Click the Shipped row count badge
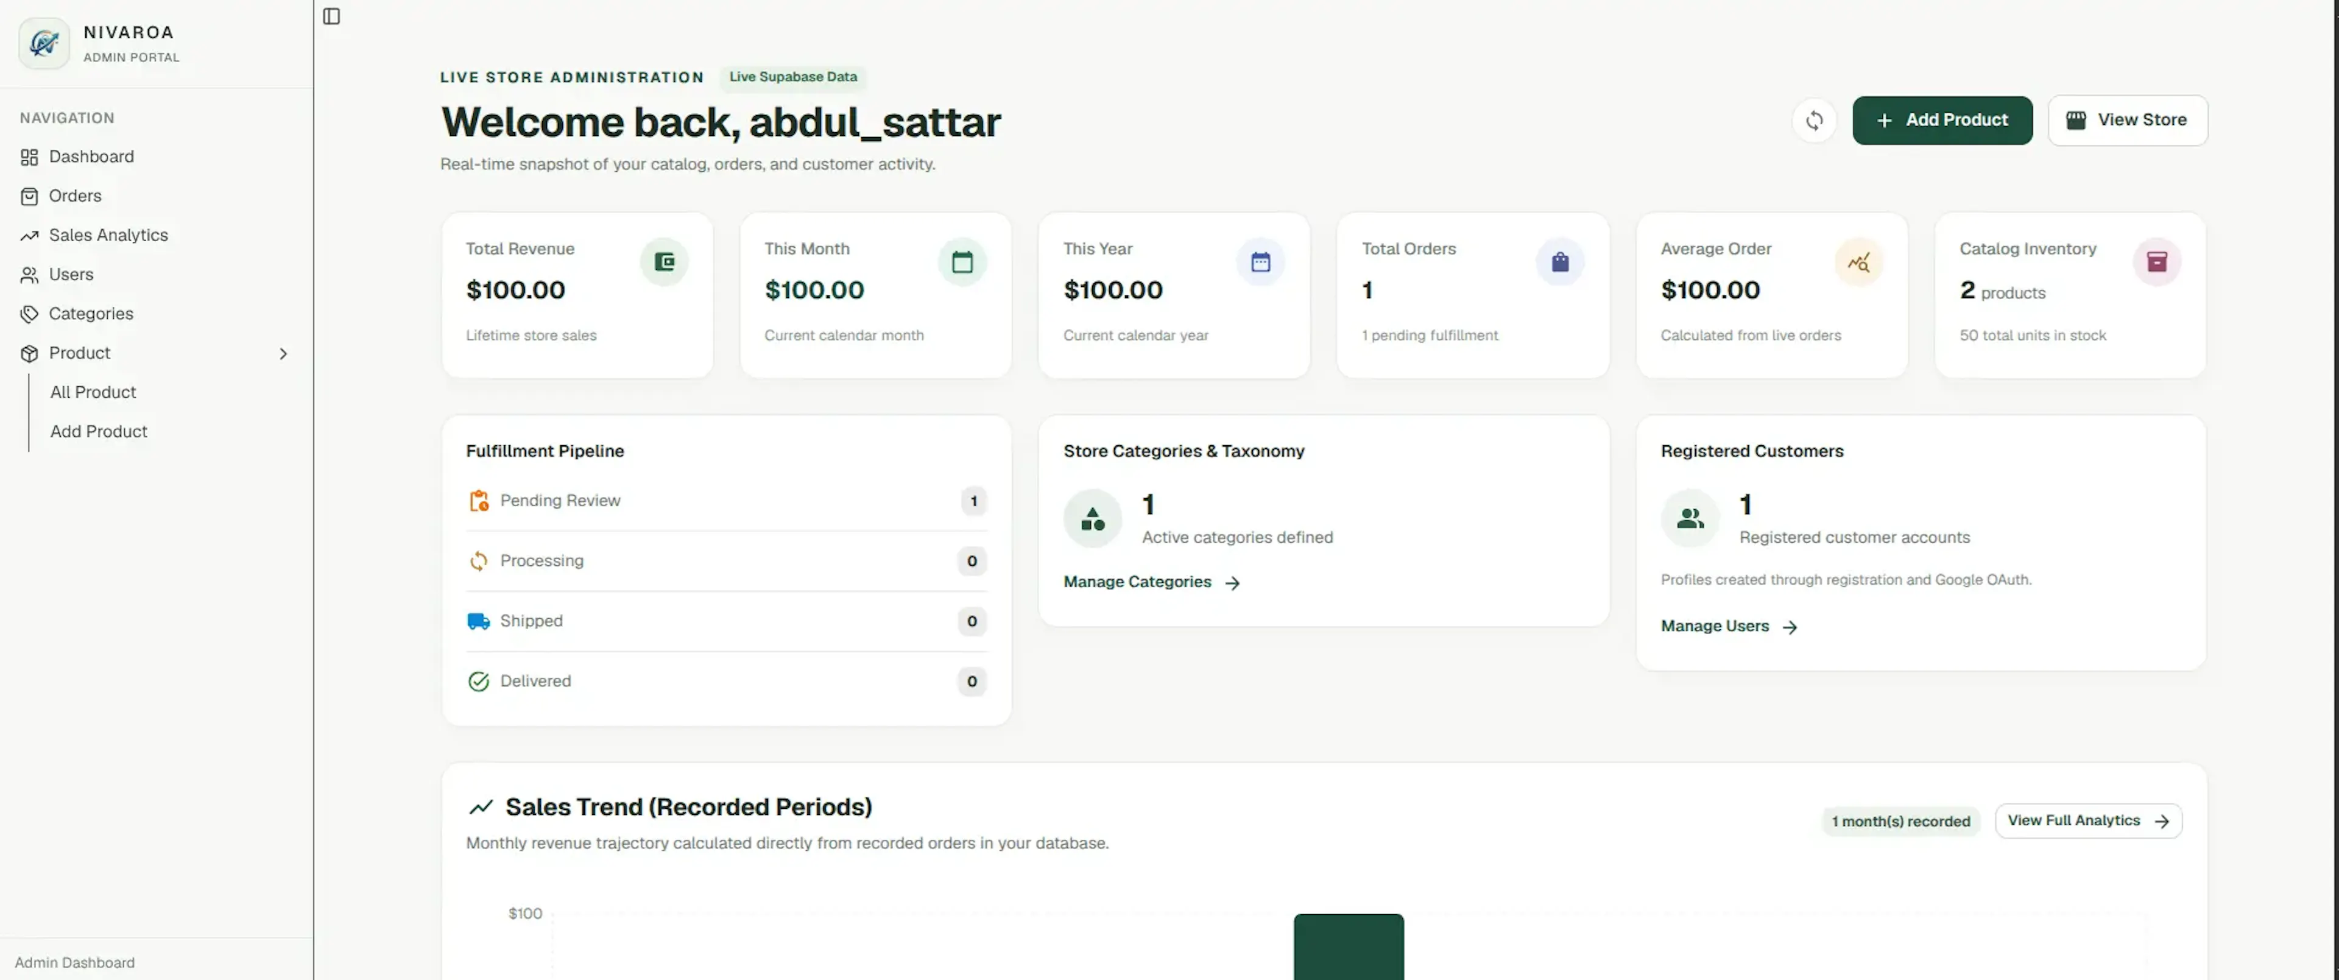Screen dimensions: 2339x980 click(972, 621)
